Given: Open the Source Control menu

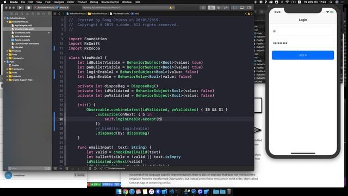Looking at the screenshot, I should click(110, 2).
